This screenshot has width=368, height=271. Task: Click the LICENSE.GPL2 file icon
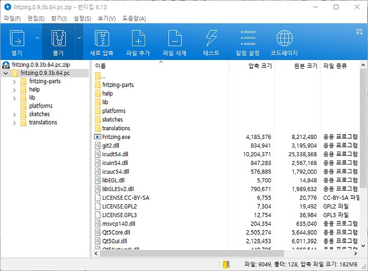(x=98, y=206)
